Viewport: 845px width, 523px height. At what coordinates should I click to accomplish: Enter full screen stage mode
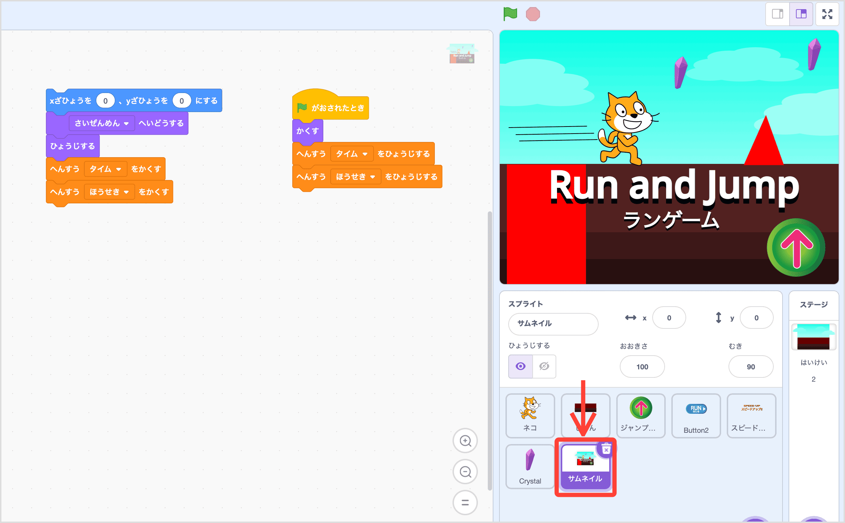tap(827, 14)
